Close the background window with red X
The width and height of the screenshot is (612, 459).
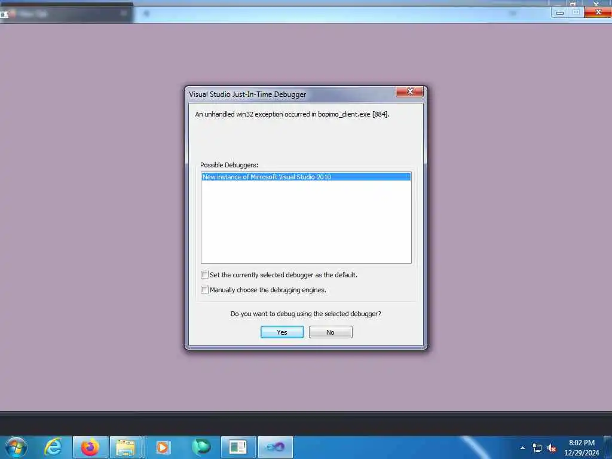598,13
